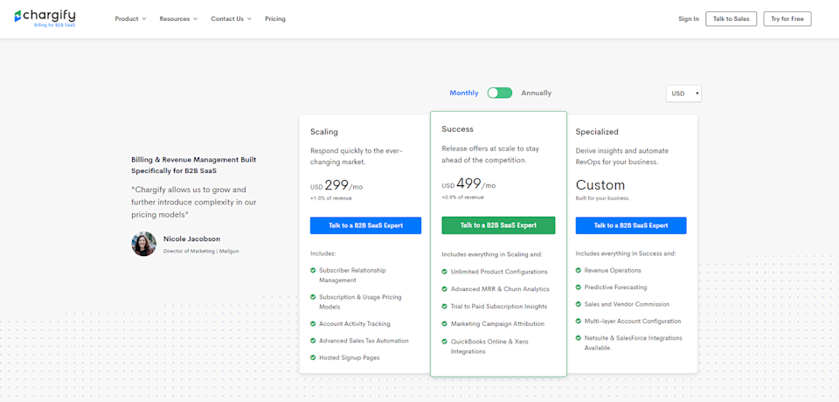The width and height of the screenshot is (839, 402).
Task: Open the USD currency dropdown
Action: pyautogui.click(x=683, y=94)
